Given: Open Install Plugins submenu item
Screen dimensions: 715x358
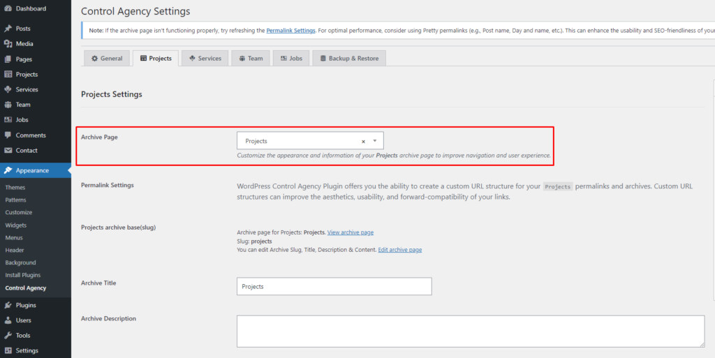Looking at the screenshot, I should [x=23, y=275].
